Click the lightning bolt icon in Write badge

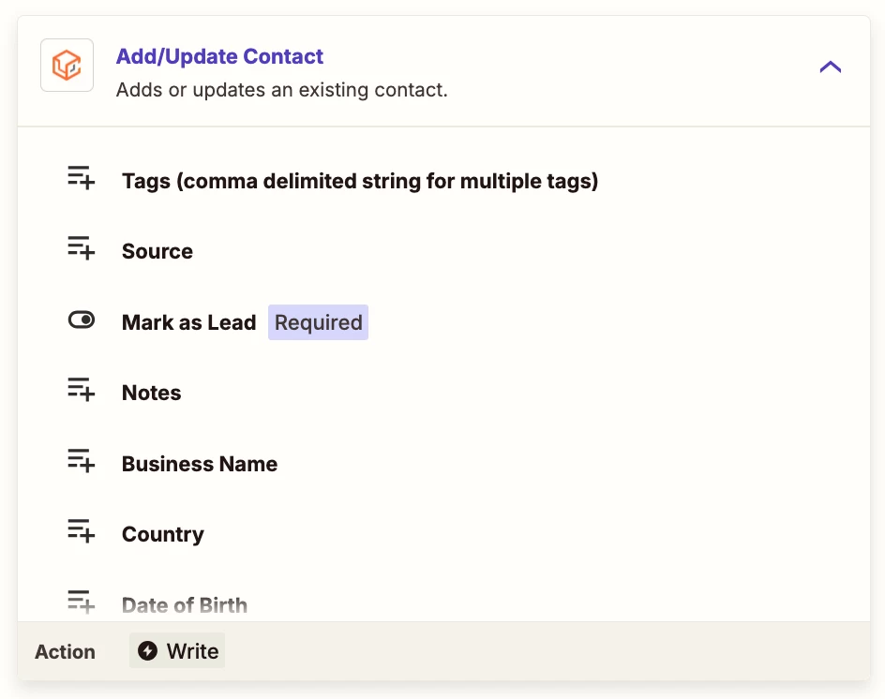148,650
